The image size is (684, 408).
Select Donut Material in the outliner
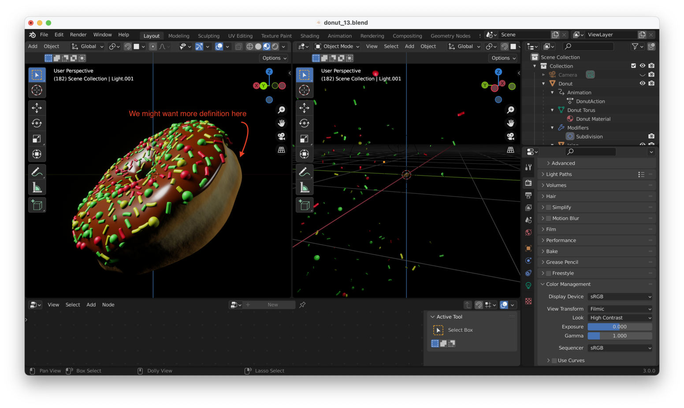point(593,119)
